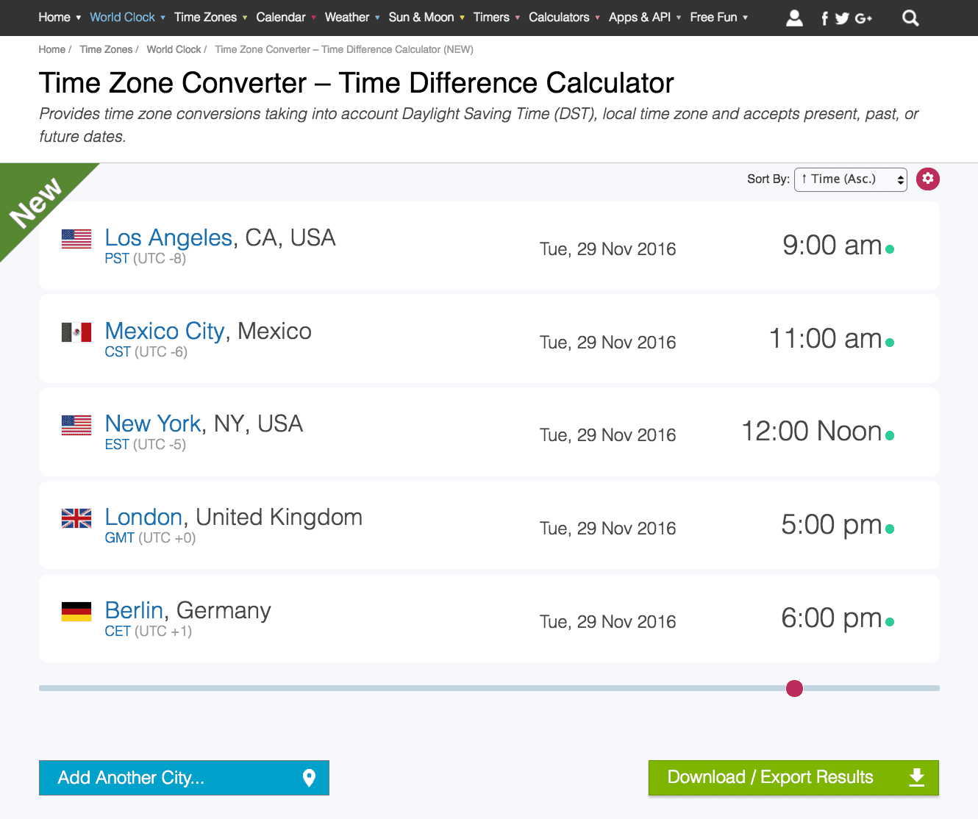Image resolution: width=978 pixels, height=819 pixels.
Task: Click Download / Export Results button
Action: pos(793,778)
